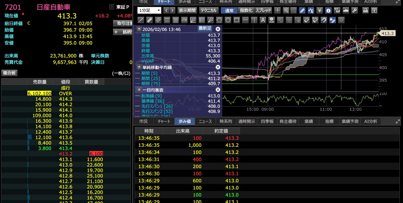403x203 pixels.
Task: Close the 単純移動平均線 panel
Action: (218, 67)
